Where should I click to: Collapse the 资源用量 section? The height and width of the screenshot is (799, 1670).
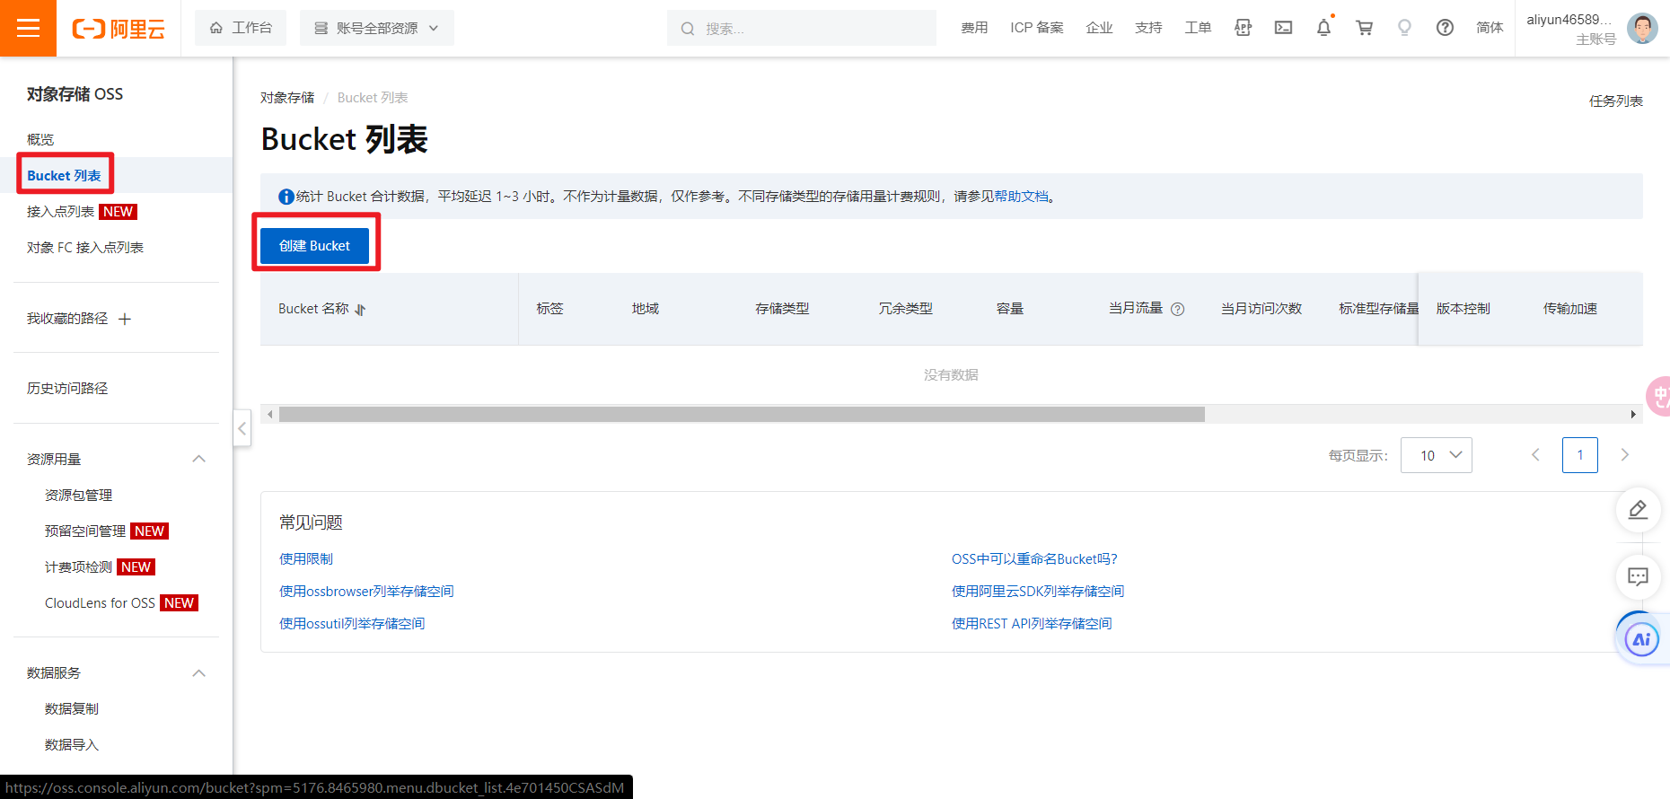coord(199,459)
